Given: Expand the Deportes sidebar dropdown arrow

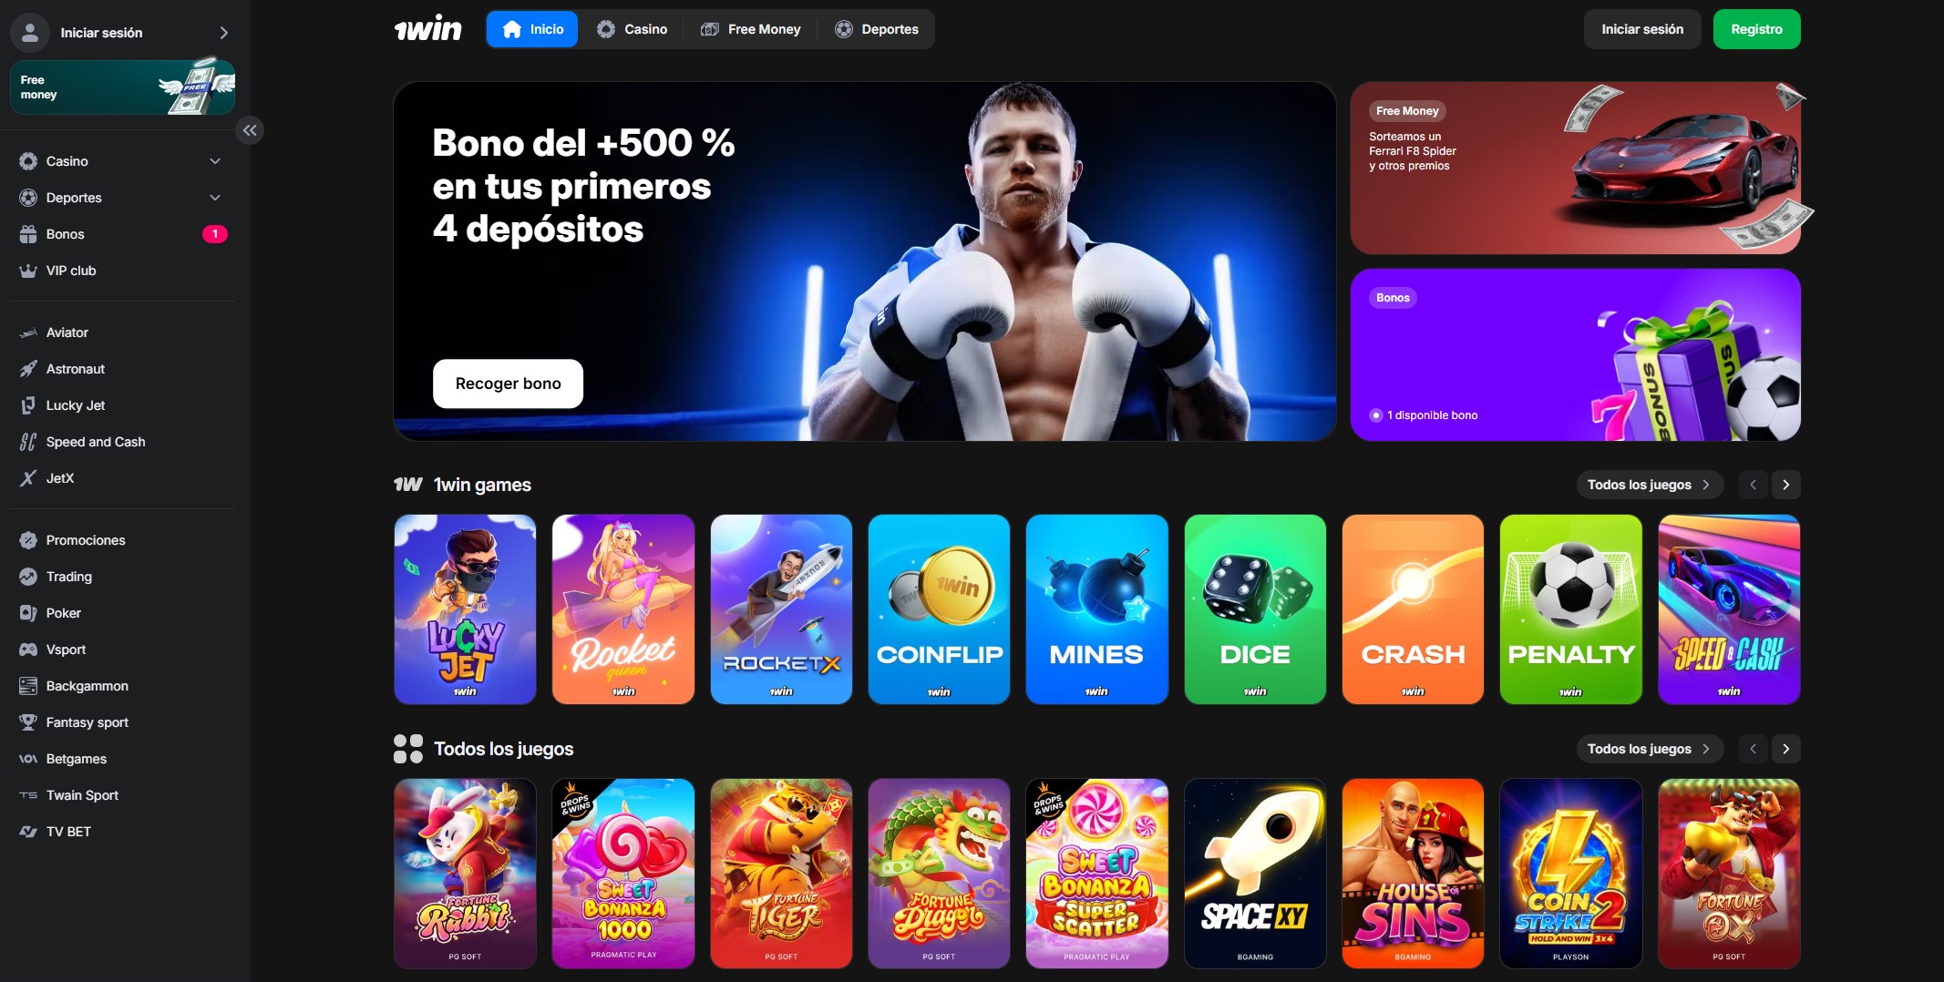Looking at the screenshot, I should [x=215, y=198].
